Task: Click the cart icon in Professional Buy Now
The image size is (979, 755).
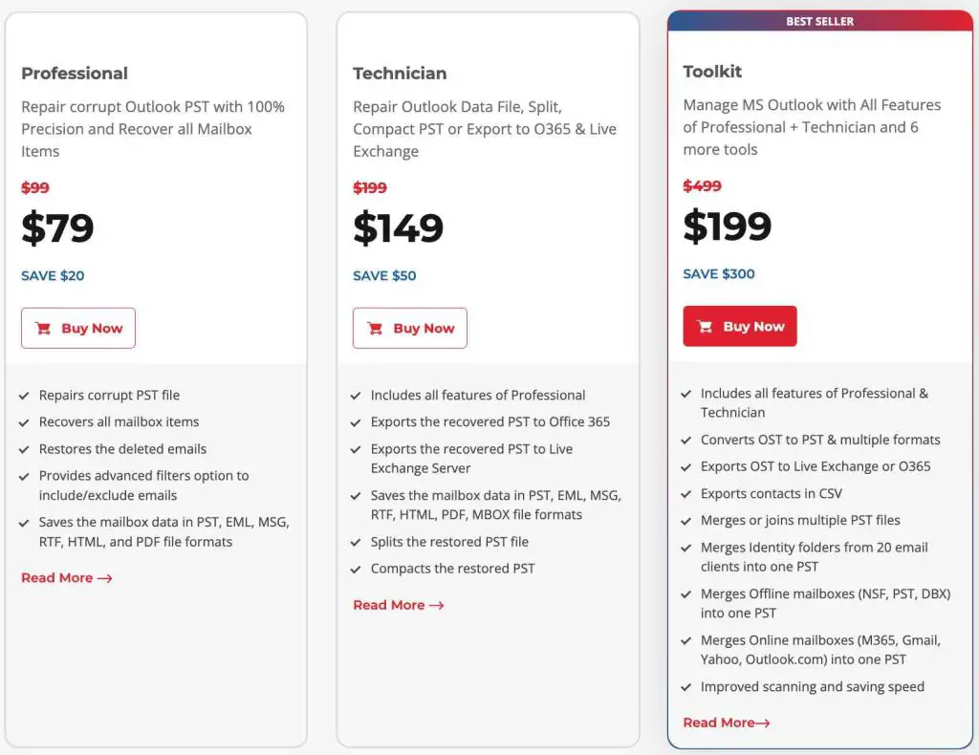Action: click(x=43, y=328)
